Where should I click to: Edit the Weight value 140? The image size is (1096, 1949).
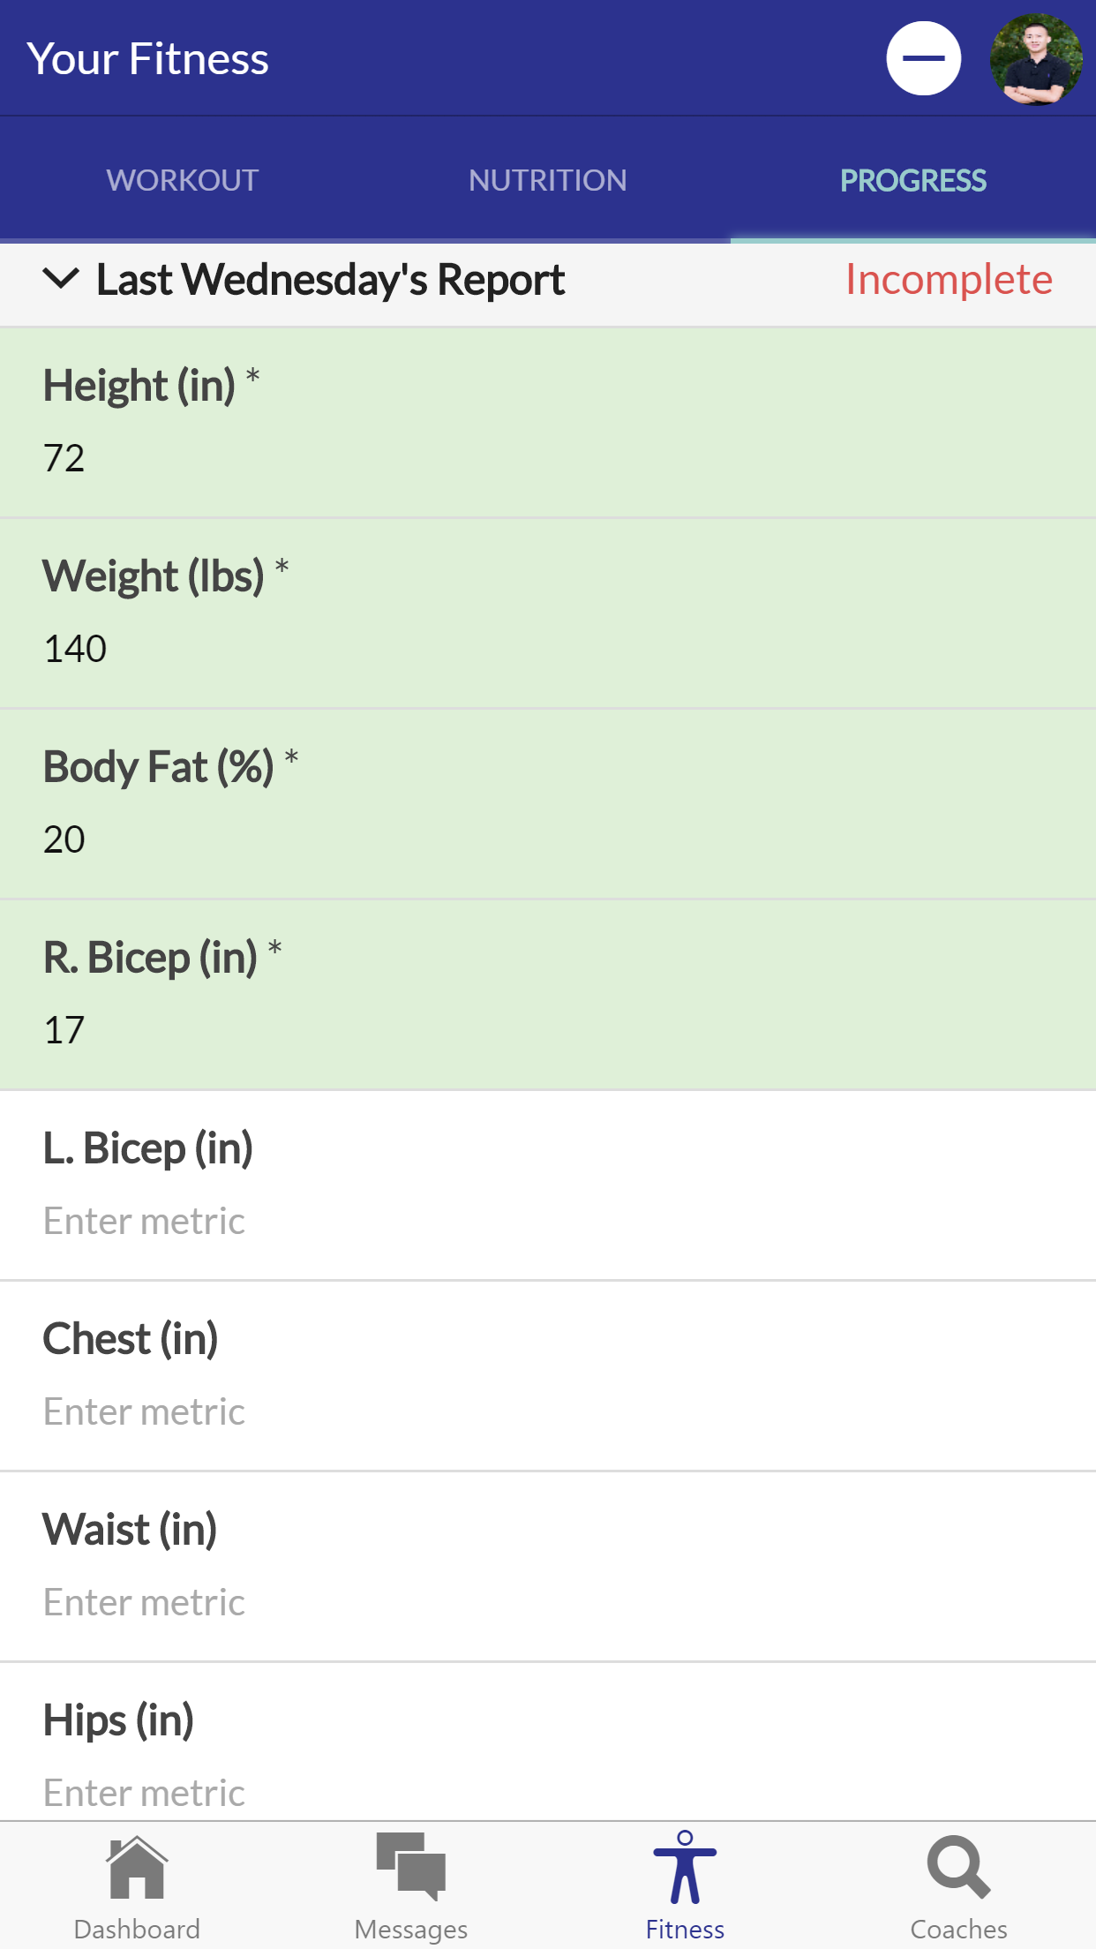click(x=76, y=649)
